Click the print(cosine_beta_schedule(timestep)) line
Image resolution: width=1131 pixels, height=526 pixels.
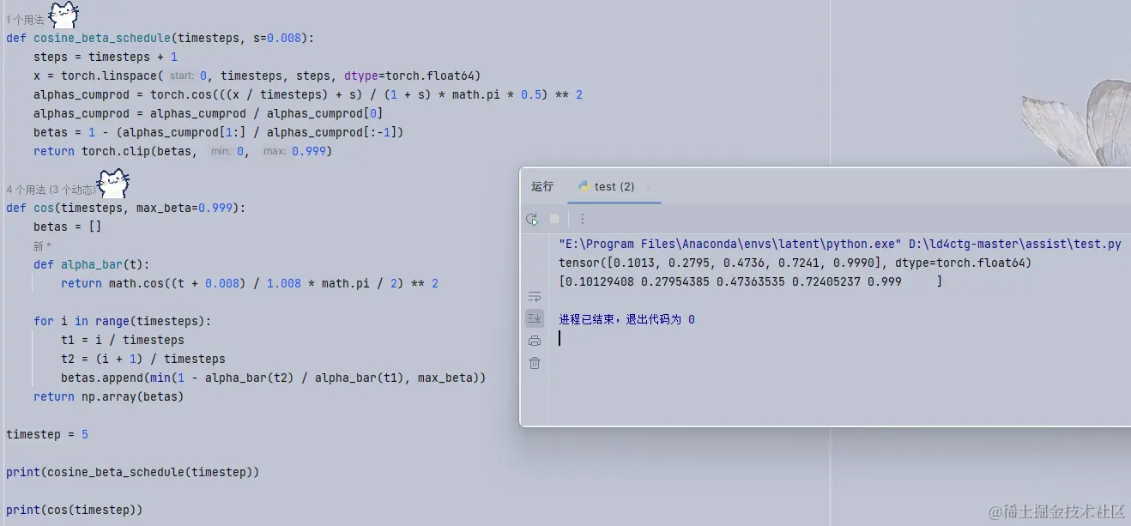[x=132, y=472]
